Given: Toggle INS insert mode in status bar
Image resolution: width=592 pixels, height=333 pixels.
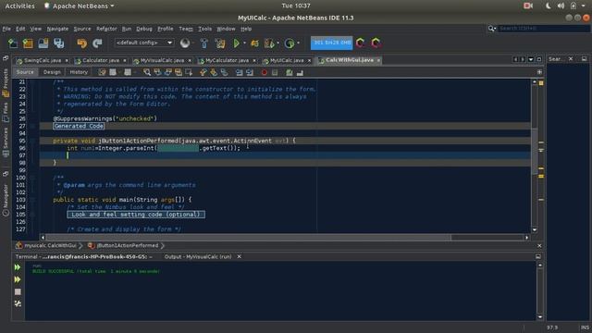Looking at the screenshot, I should 585,327.
